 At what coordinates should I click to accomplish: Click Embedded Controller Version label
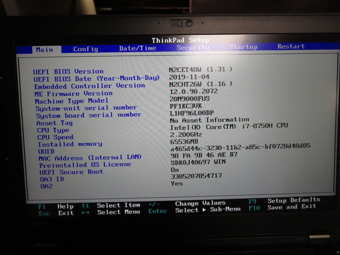point(89,86)
